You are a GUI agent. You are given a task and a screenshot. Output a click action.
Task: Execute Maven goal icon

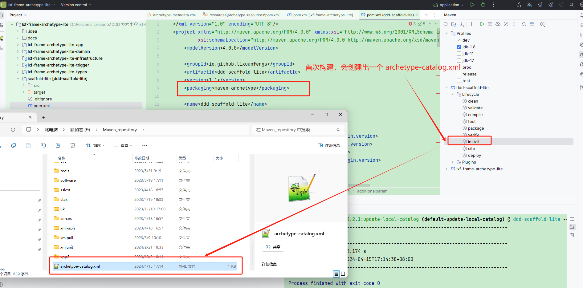[490, 24]
